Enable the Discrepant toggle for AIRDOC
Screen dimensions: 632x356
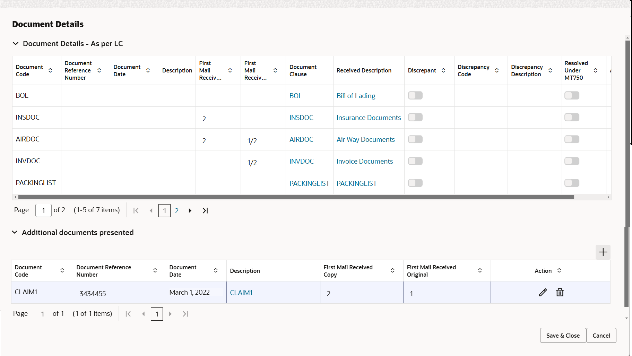[x=415, y=139]
